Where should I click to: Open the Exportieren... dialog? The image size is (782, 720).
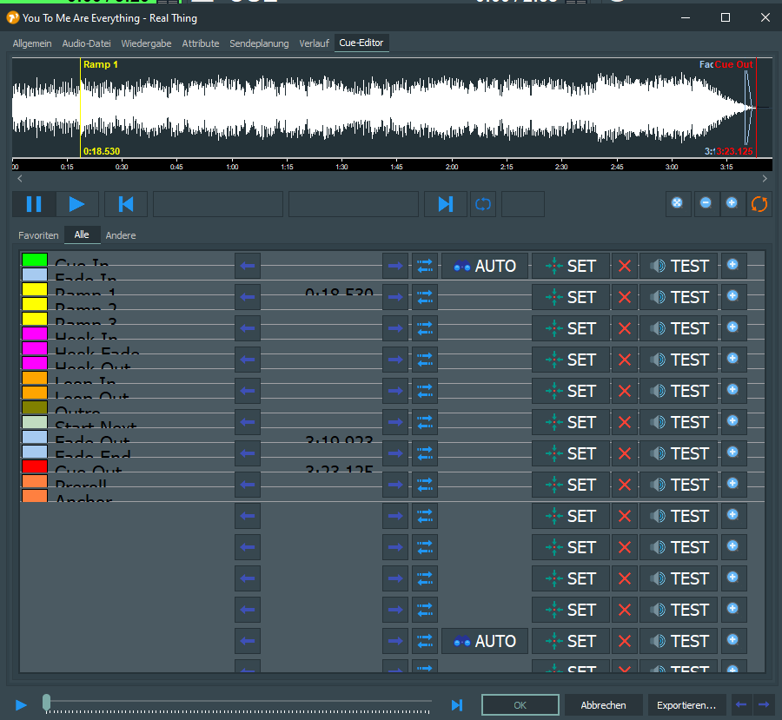(x=686, y=705)
